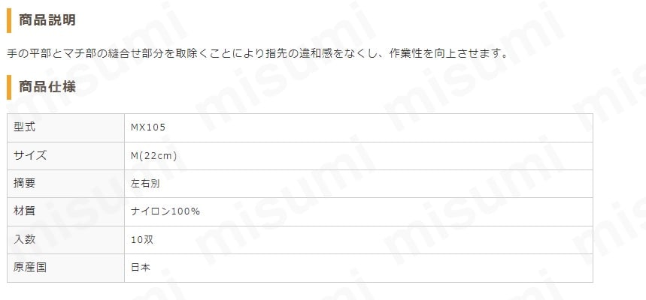Viewport: 646px width, 300px height.
Task: Select the 10双 quantity value
Action: tap(141, 239)
